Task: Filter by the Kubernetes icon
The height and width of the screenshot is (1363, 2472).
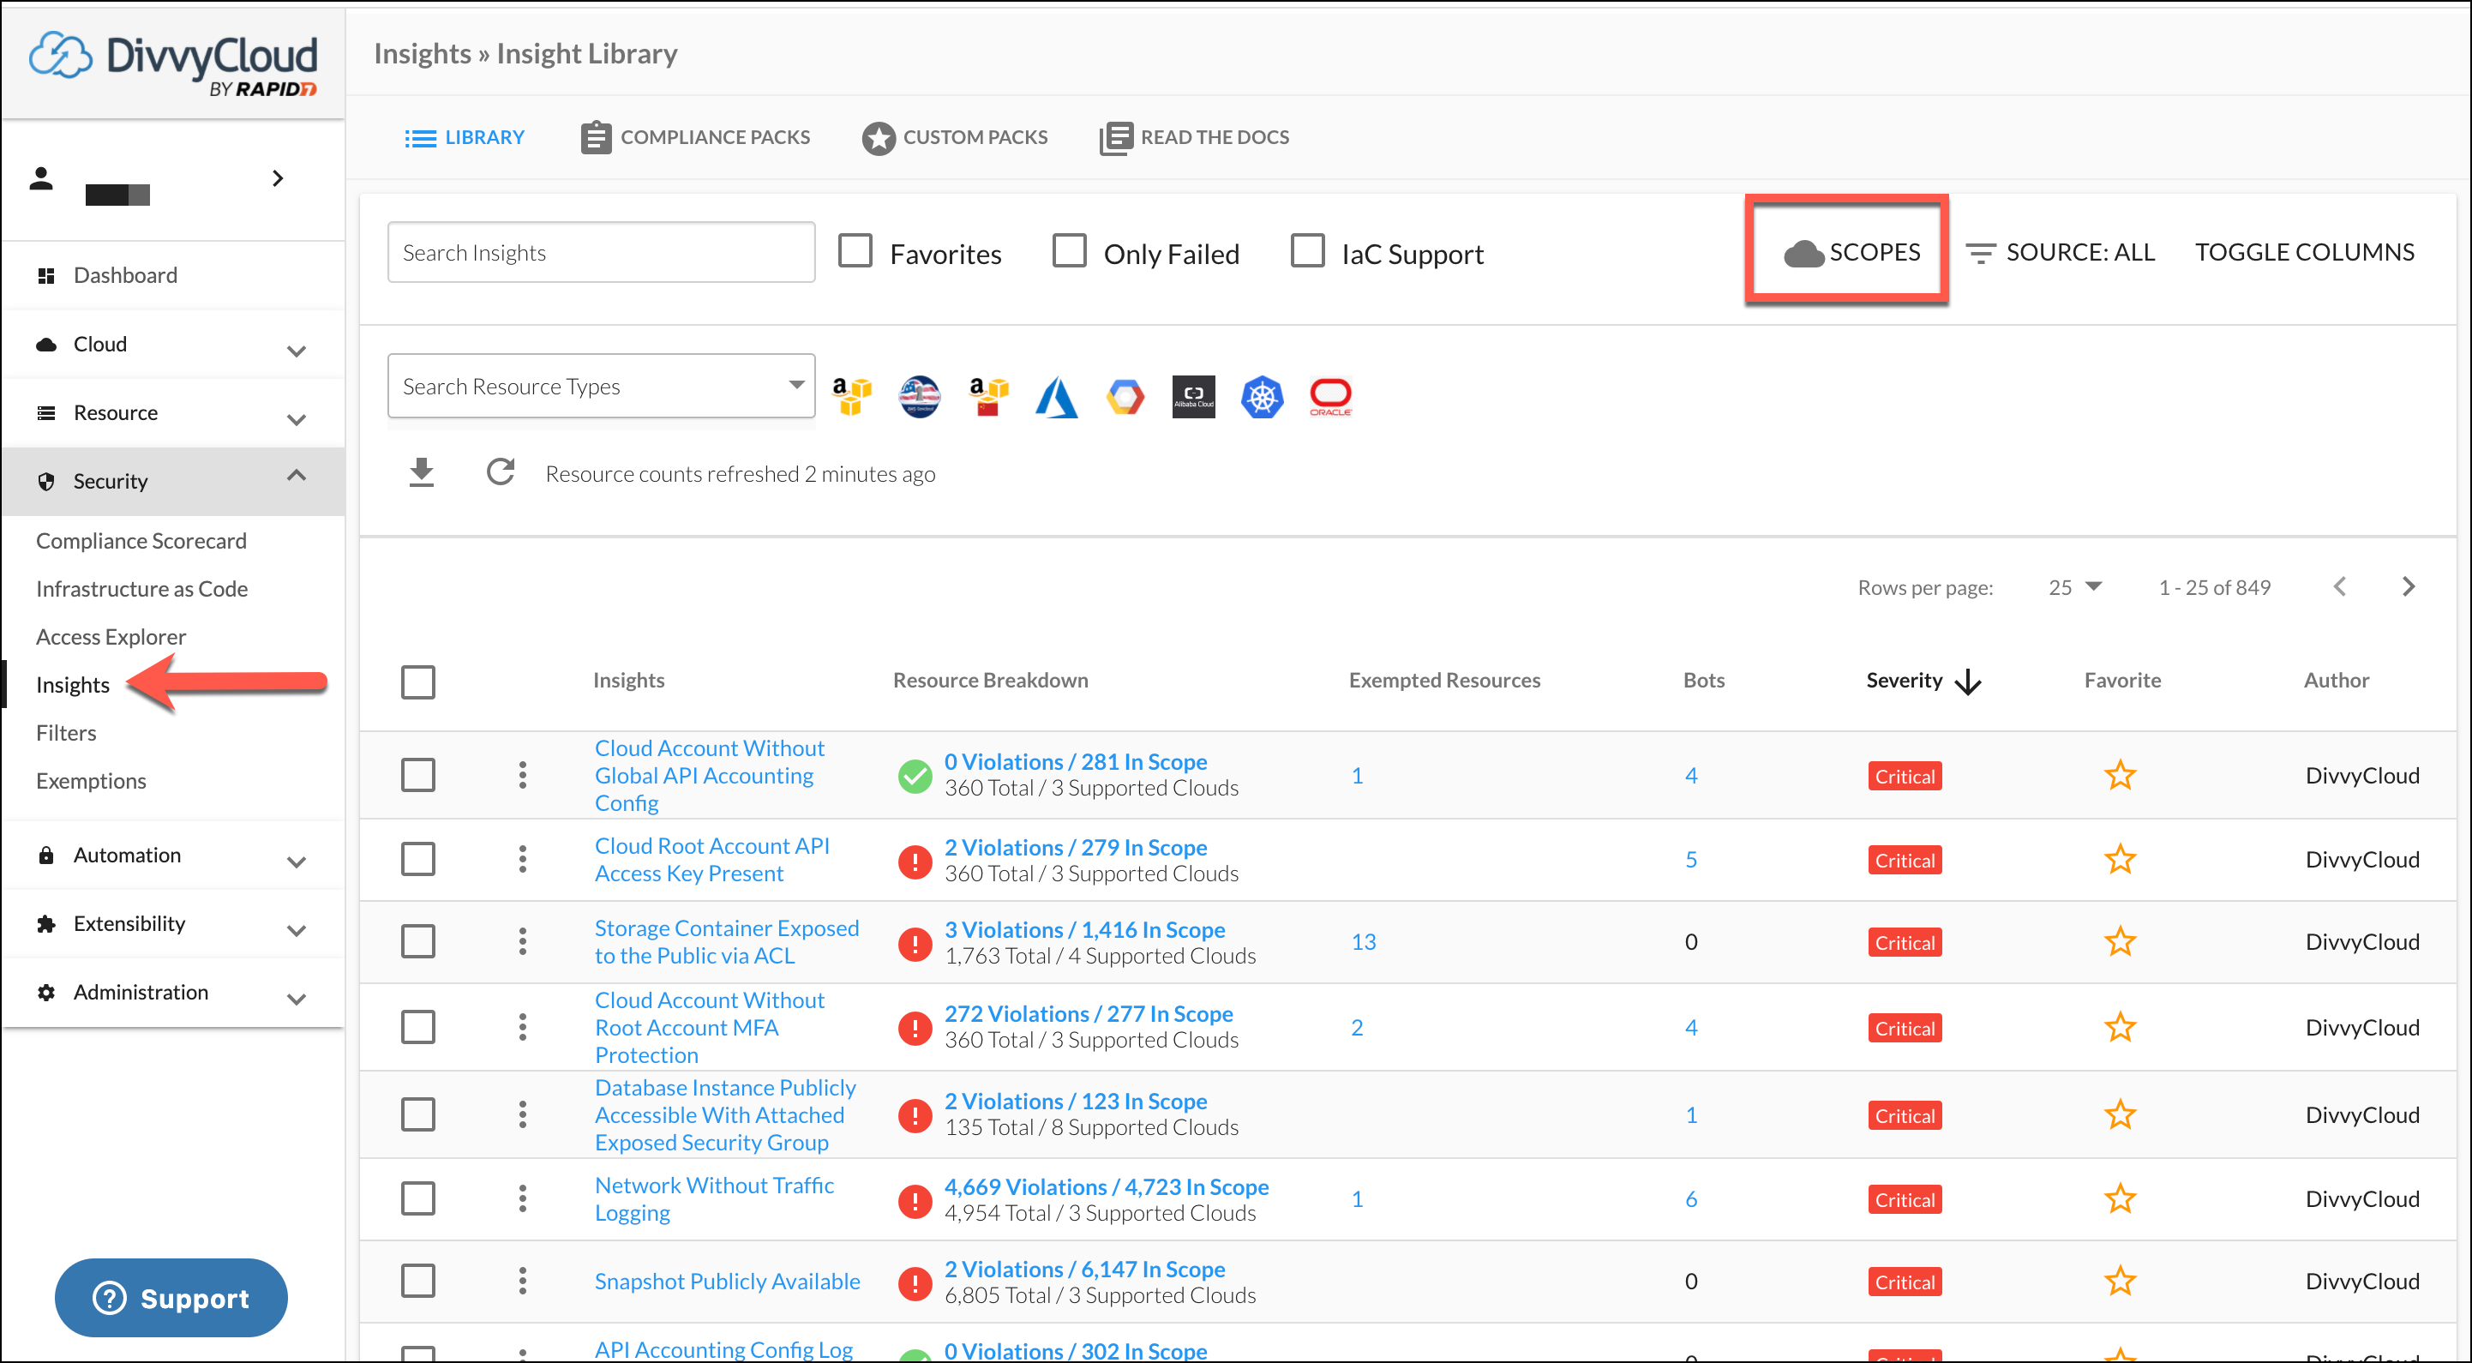Action: 1262,395
